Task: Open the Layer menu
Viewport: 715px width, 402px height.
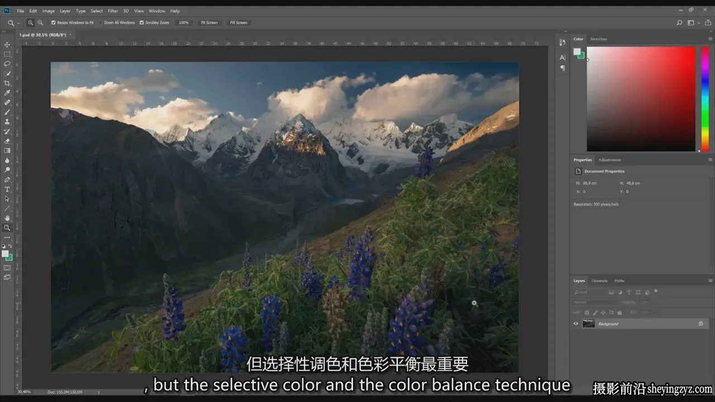Action: 65,11
